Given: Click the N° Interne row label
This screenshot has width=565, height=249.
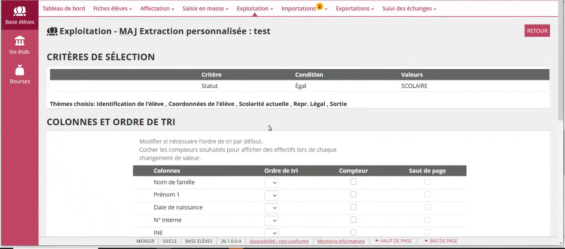Looking at the screenshot, I should 167,220.
